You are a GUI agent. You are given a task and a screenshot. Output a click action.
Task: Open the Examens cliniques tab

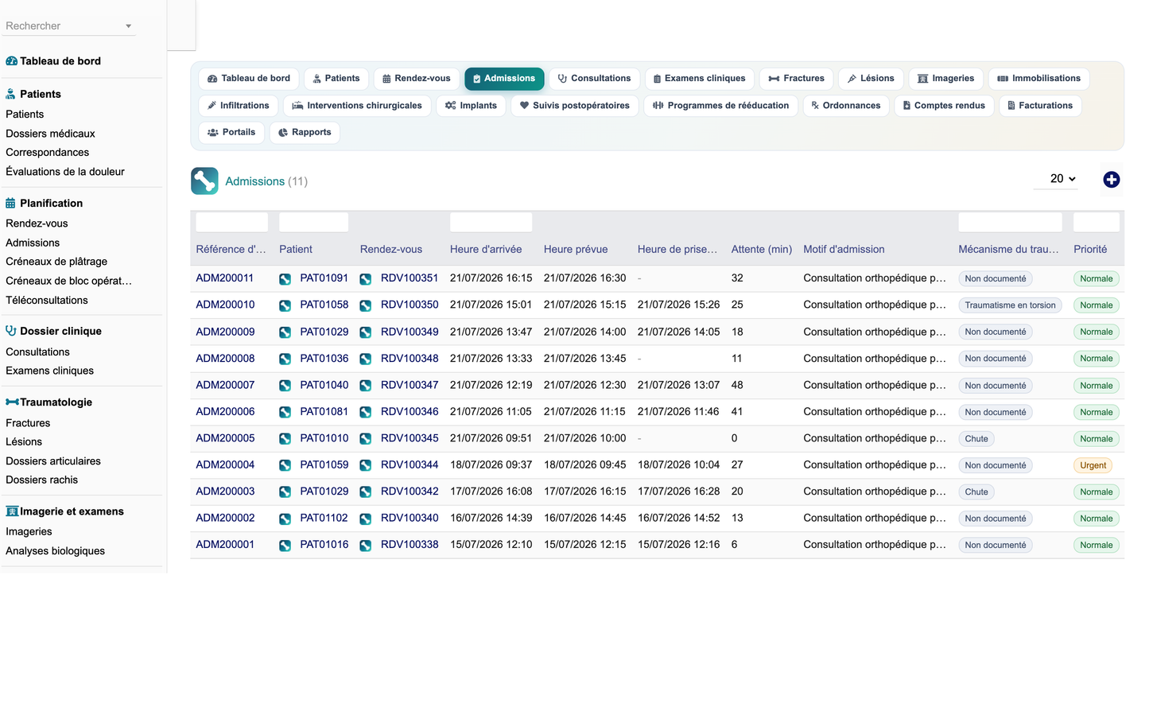click(x=699, y=79)
